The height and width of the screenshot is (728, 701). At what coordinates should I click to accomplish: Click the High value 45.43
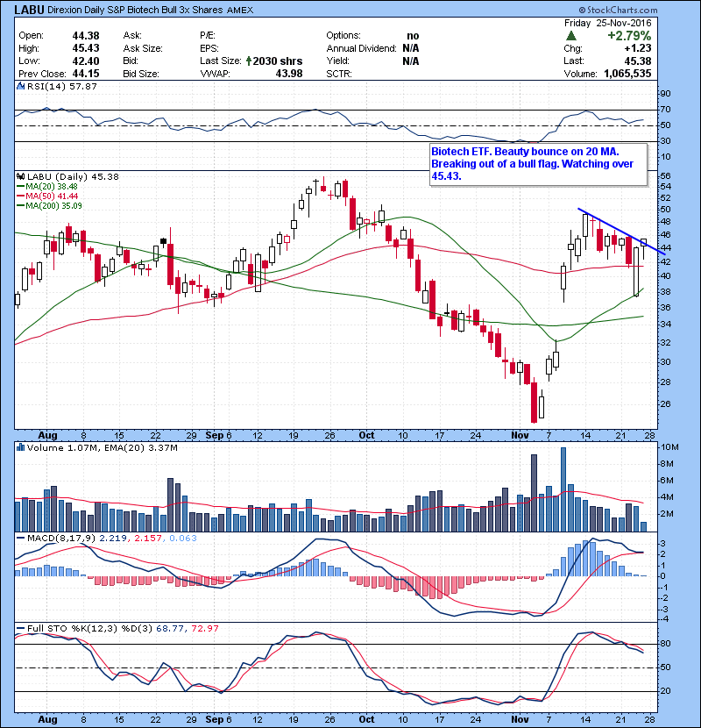(86, 48)
